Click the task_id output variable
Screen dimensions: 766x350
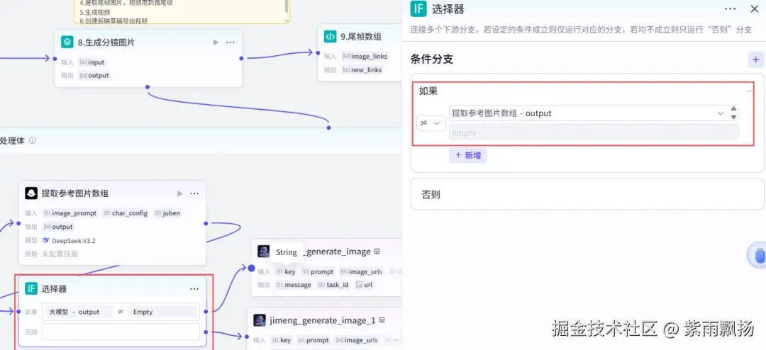tap(333, 285)
